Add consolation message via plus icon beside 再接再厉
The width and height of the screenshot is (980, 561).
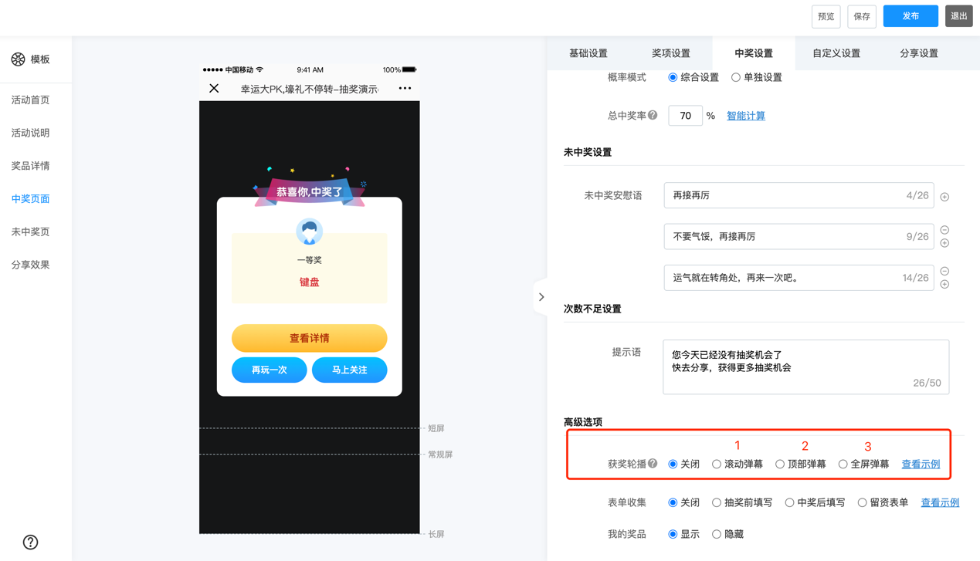(x=944, y=198)
